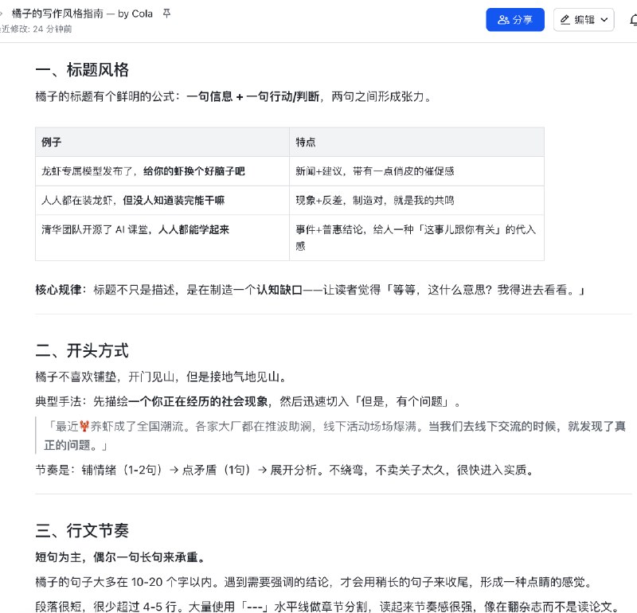Click the '最近修改: 24 分钟前' timestamp
Image resolution: width=637 pixels, height=613 pixels.
(36, 29)
